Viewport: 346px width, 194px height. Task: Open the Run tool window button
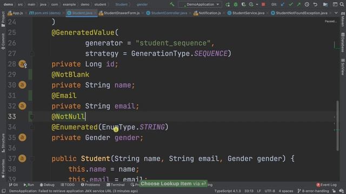(29, 185)
